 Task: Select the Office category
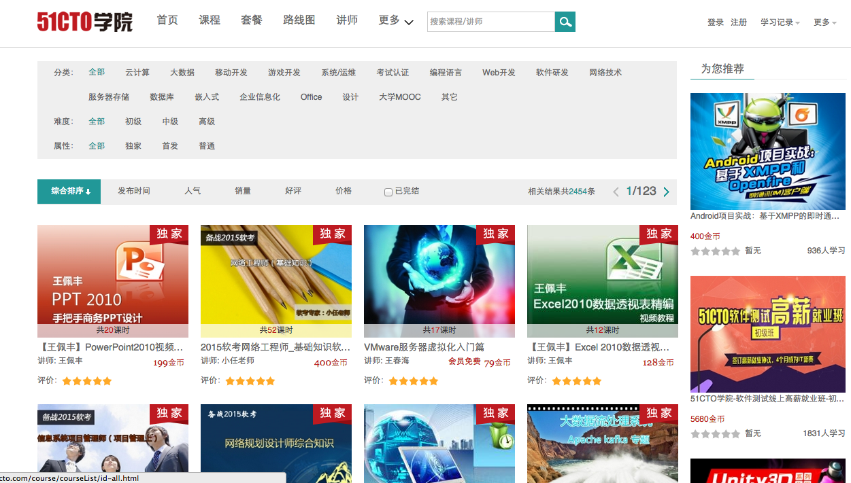[x=312, y=97]
